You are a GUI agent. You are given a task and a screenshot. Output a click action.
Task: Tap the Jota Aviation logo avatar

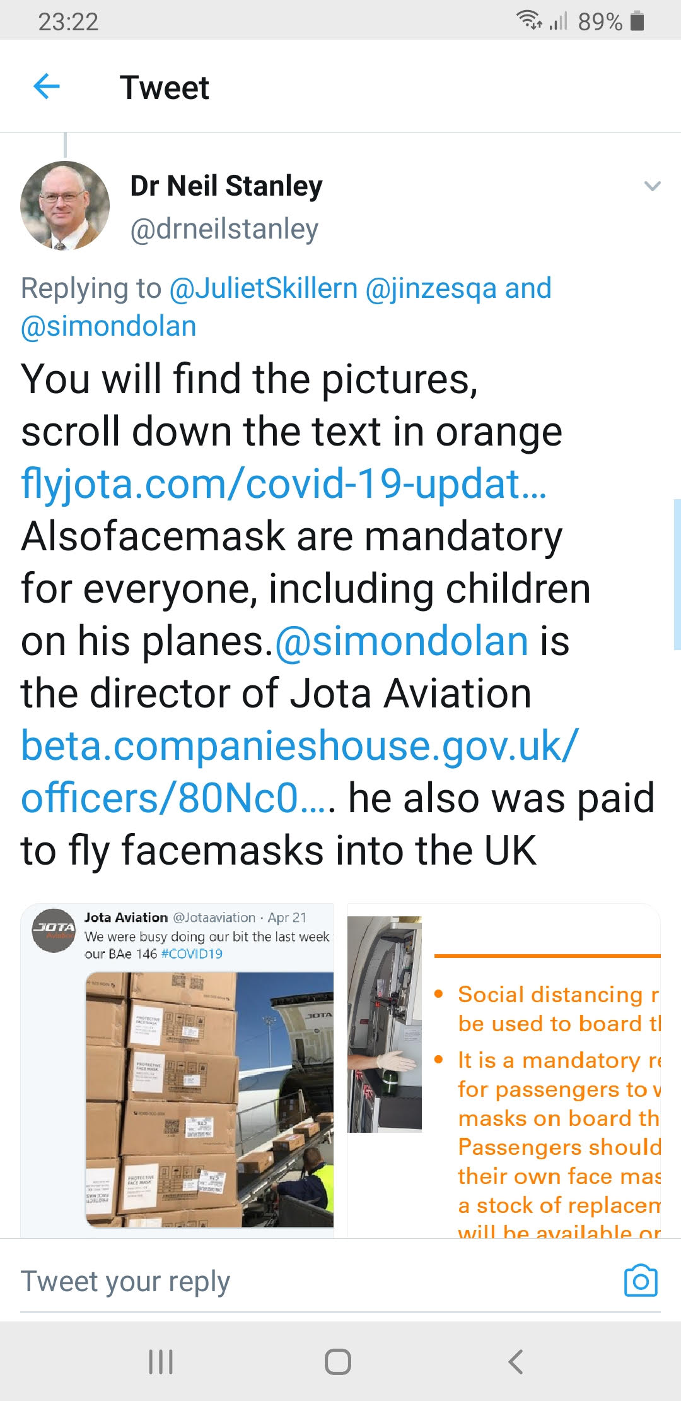pyautogui.click(x=54, y=930)
